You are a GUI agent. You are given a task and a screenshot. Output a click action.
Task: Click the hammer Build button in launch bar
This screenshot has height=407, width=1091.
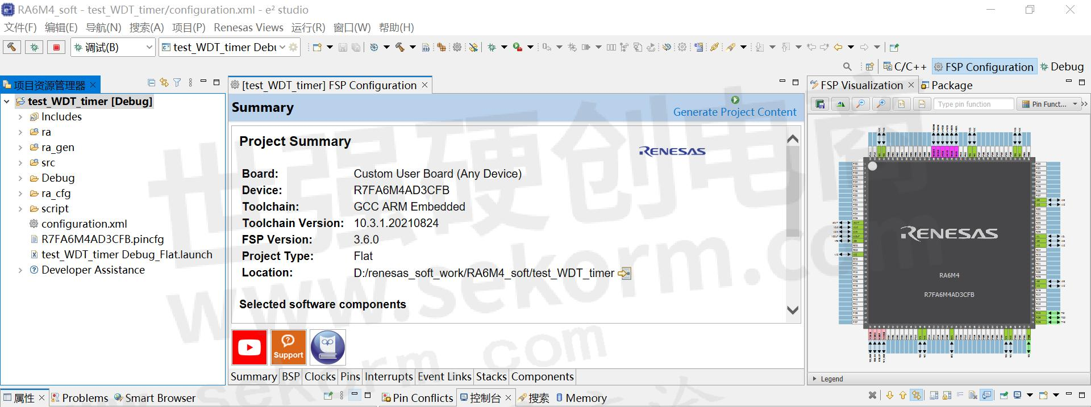[x=12, y=47]
